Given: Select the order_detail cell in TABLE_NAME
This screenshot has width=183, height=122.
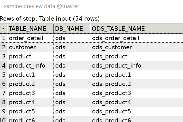Looking at the screenshot, I should (26, 38).
